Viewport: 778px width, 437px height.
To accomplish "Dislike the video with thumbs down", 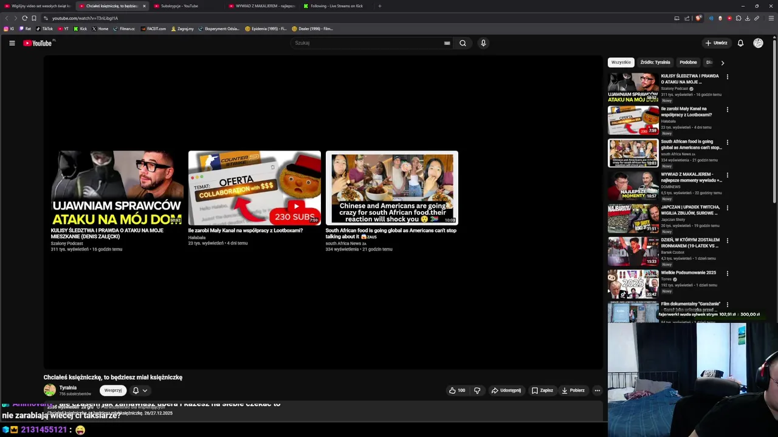I will click(477, 390).
